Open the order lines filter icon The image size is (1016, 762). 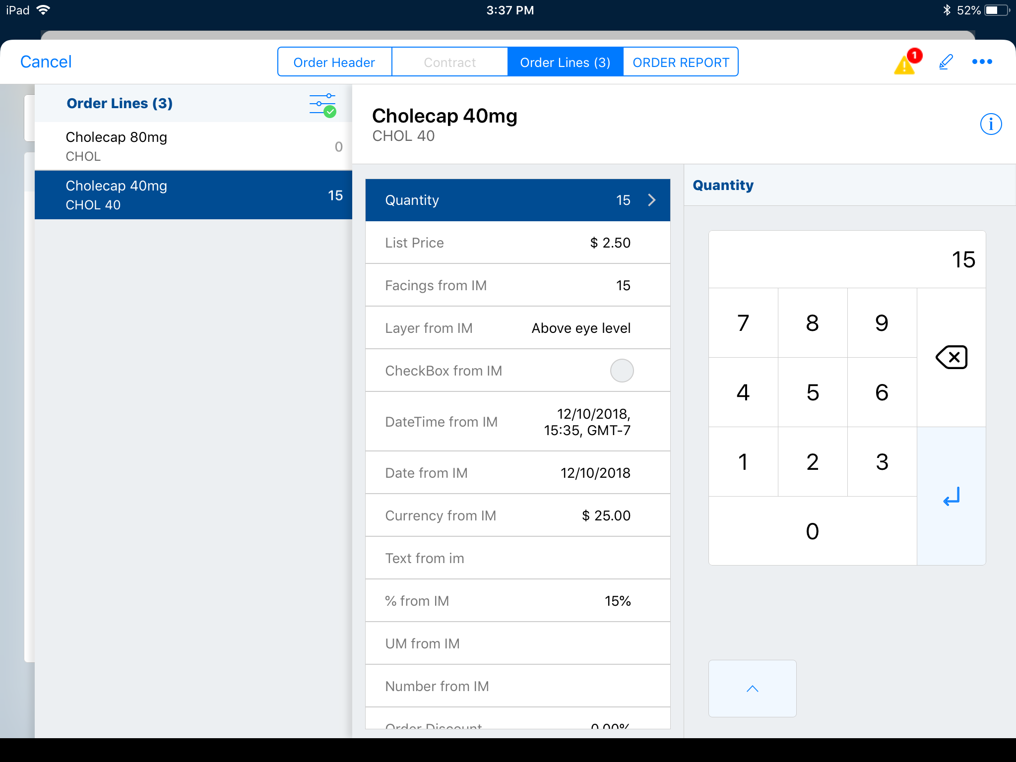322,105
